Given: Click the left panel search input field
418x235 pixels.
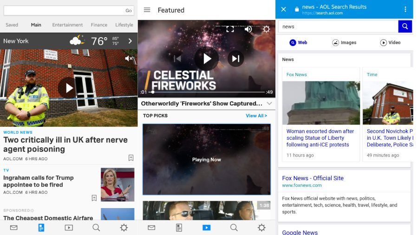Looking at the screenshot, I should pos(64,11).
